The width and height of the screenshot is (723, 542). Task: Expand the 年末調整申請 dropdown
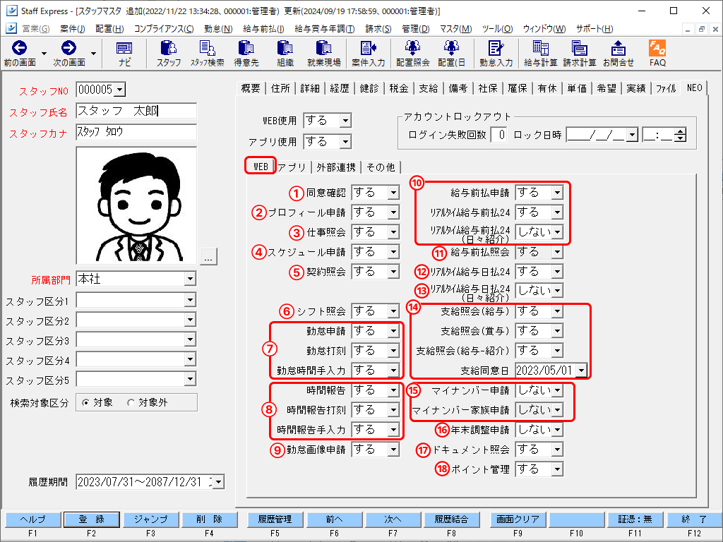(557, 430)
